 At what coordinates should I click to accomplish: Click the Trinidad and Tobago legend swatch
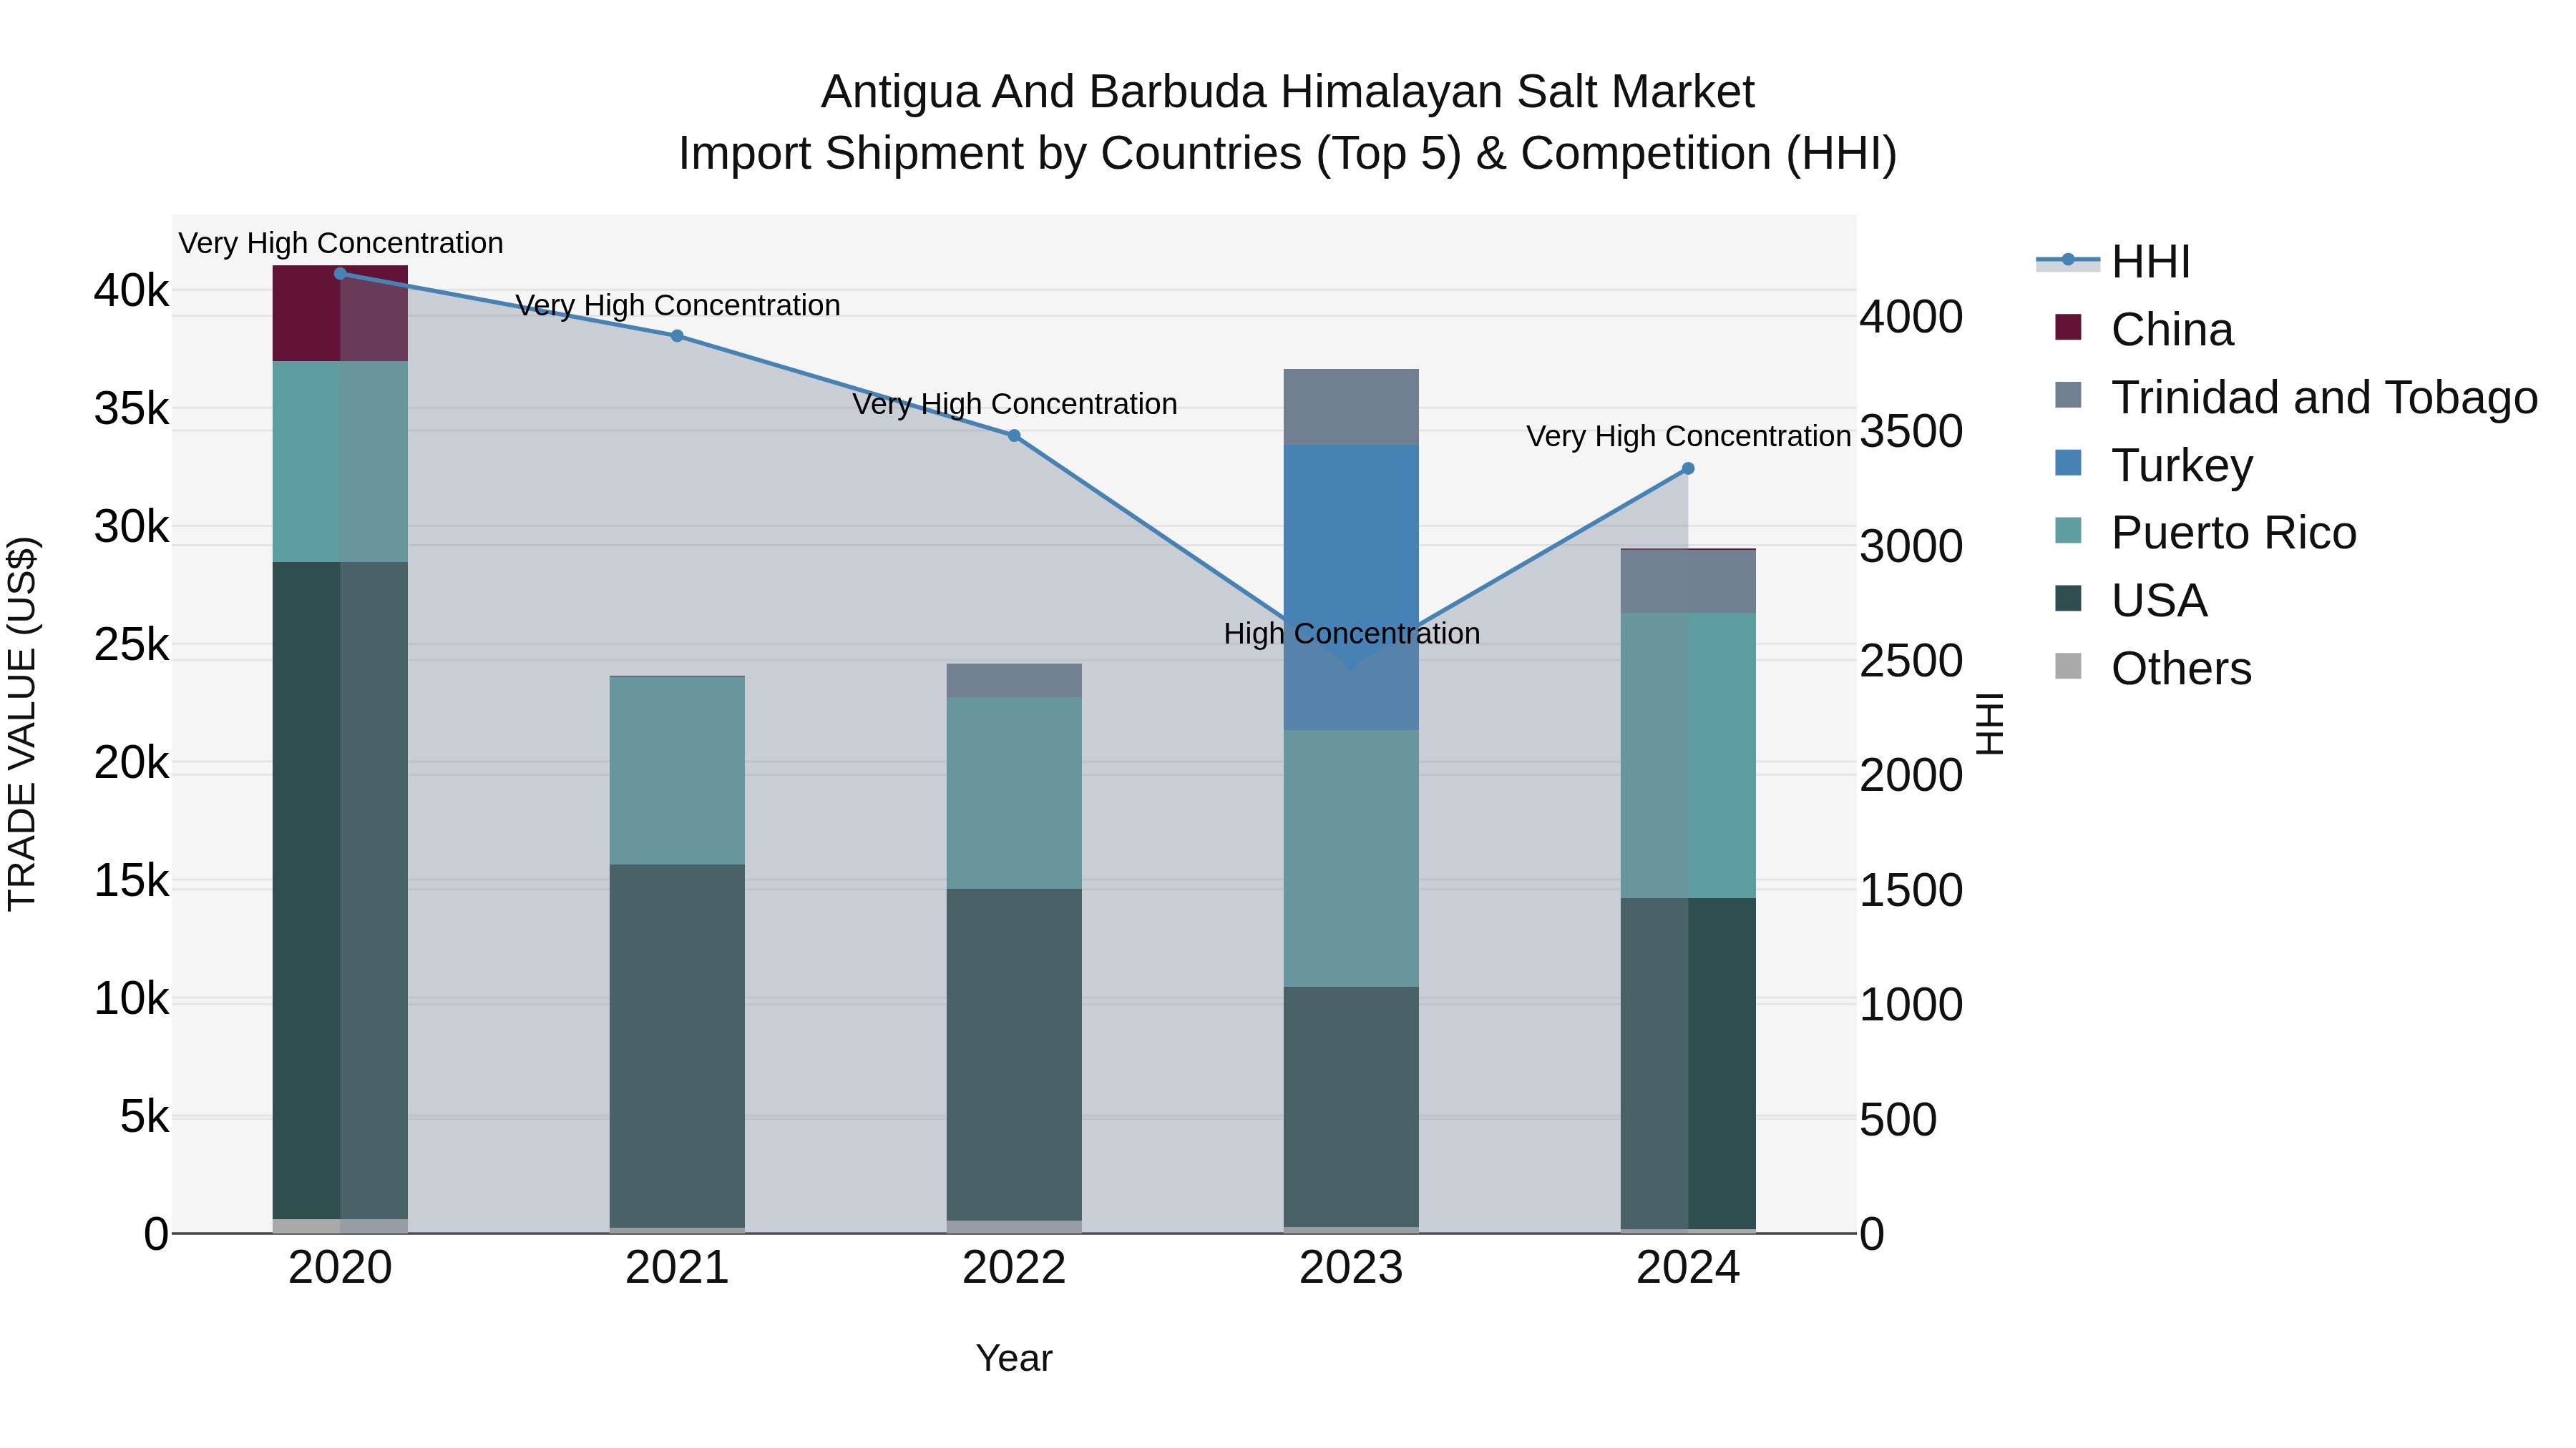click(x=2068, y=395)
